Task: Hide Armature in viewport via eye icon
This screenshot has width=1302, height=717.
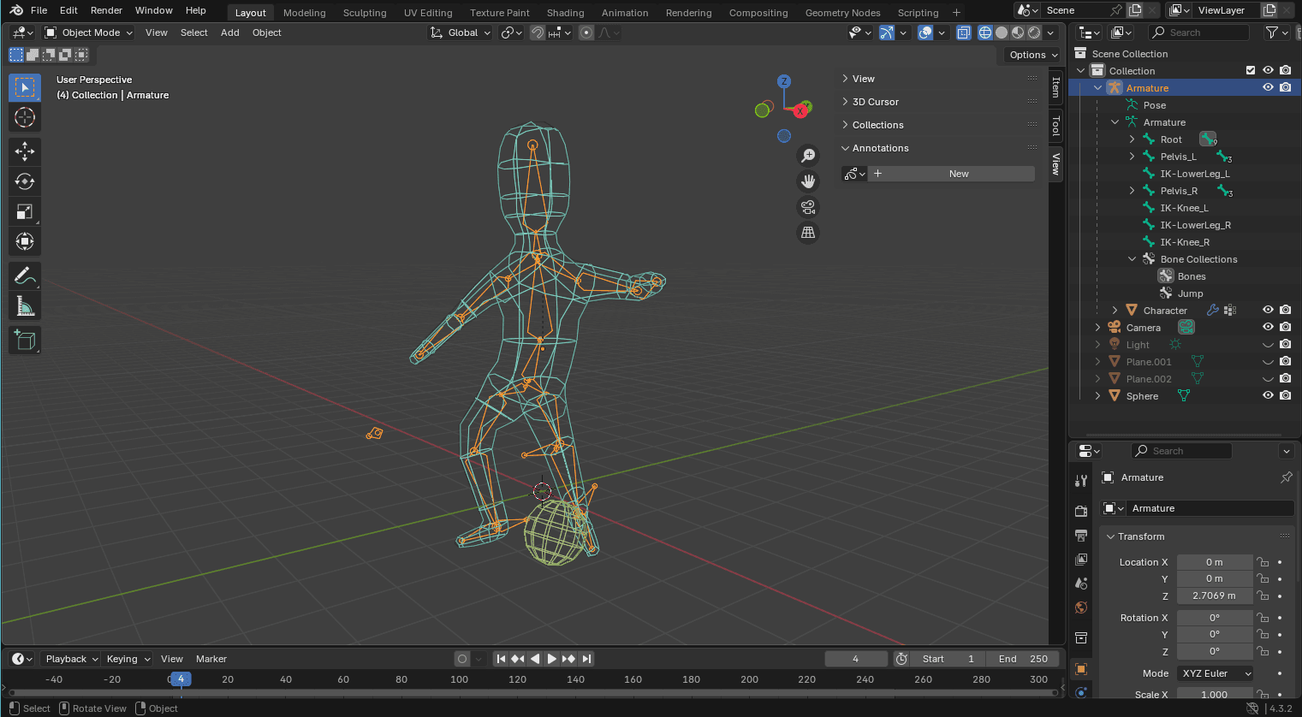Action: [1268, 87]
